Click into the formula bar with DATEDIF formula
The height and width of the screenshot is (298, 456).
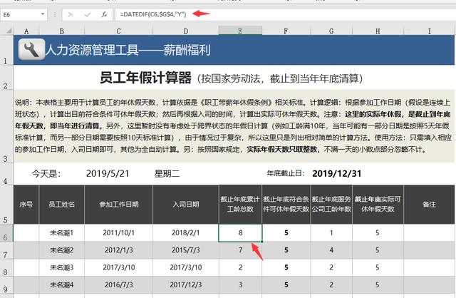[285, 14]
